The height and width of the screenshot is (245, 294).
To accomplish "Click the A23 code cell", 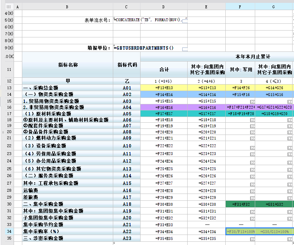I will pos(127,238).
